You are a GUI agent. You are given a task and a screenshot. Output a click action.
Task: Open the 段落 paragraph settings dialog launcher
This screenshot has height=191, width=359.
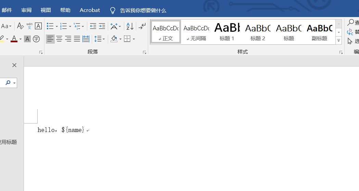[x=144, y=53]
